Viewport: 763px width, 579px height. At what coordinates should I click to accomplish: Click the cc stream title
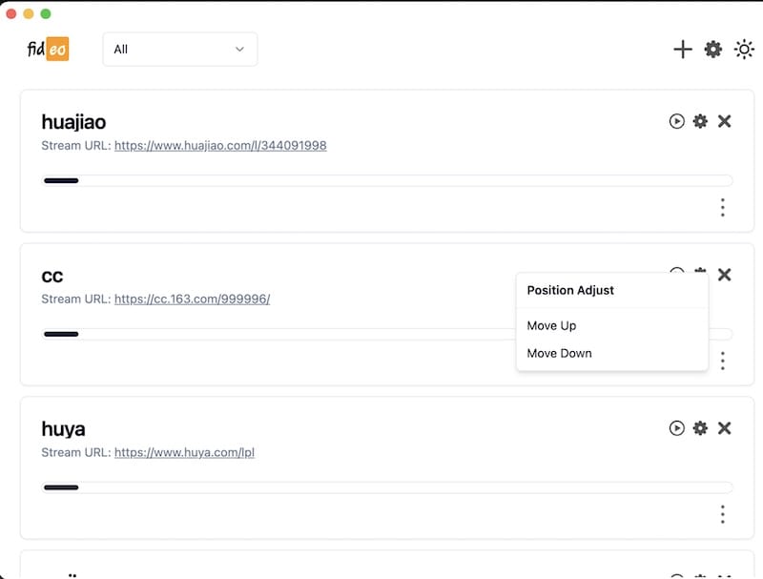pyautogui.click(x=52, y=277)
